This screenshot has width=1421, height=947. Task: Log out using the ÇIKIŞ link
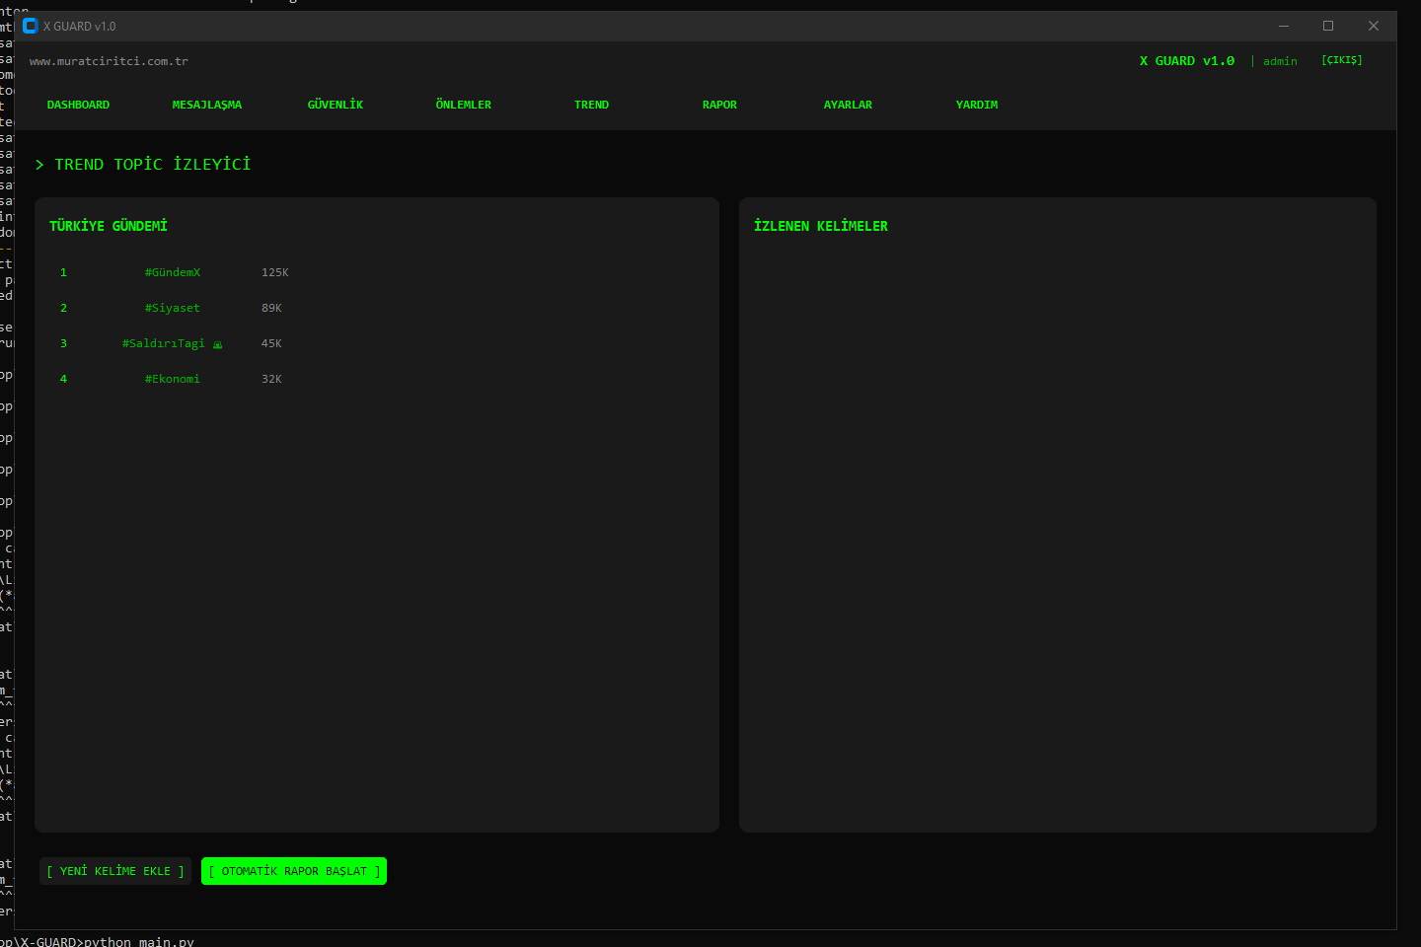coord(1341,60)
